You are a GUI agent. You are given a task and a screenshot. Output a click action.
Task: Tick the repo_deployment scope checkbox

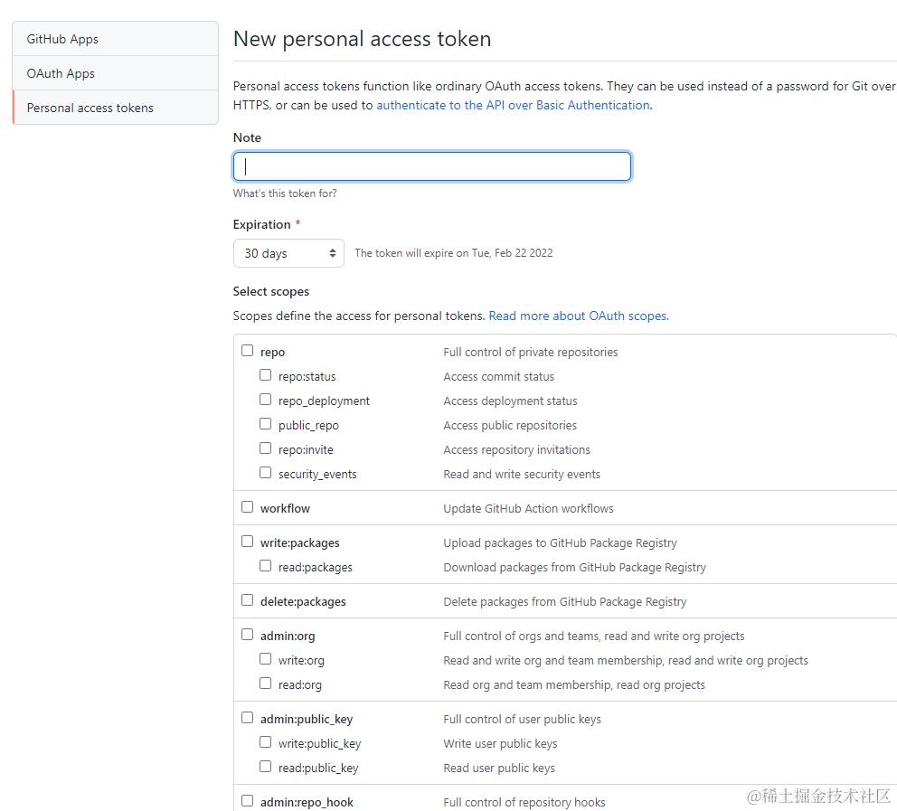coord(266,400)
